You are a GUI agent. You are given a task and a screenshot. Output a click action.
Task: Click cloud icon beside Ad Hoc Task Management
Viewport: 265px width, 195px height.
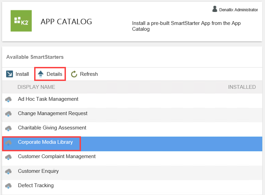point(9,99)
